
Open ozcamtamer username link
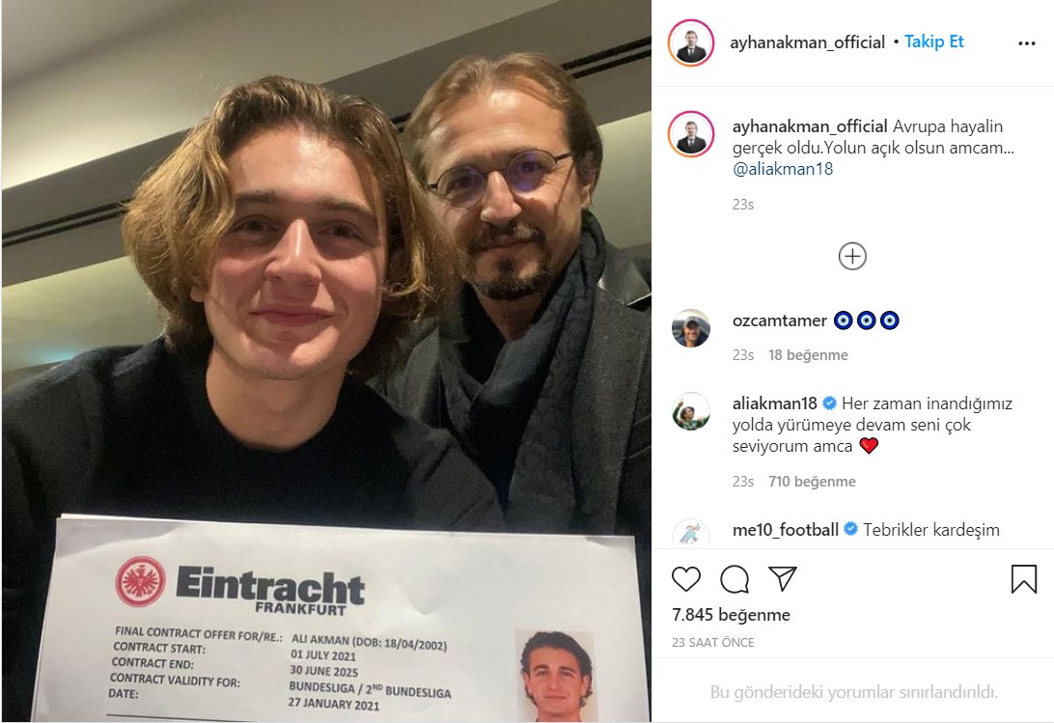click(x=779, y=320)
